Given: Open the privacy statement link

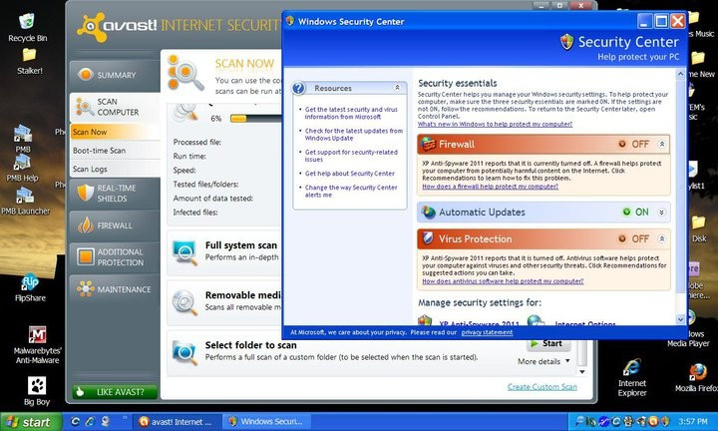Looking at the screenshot, I should coord(487,332).
